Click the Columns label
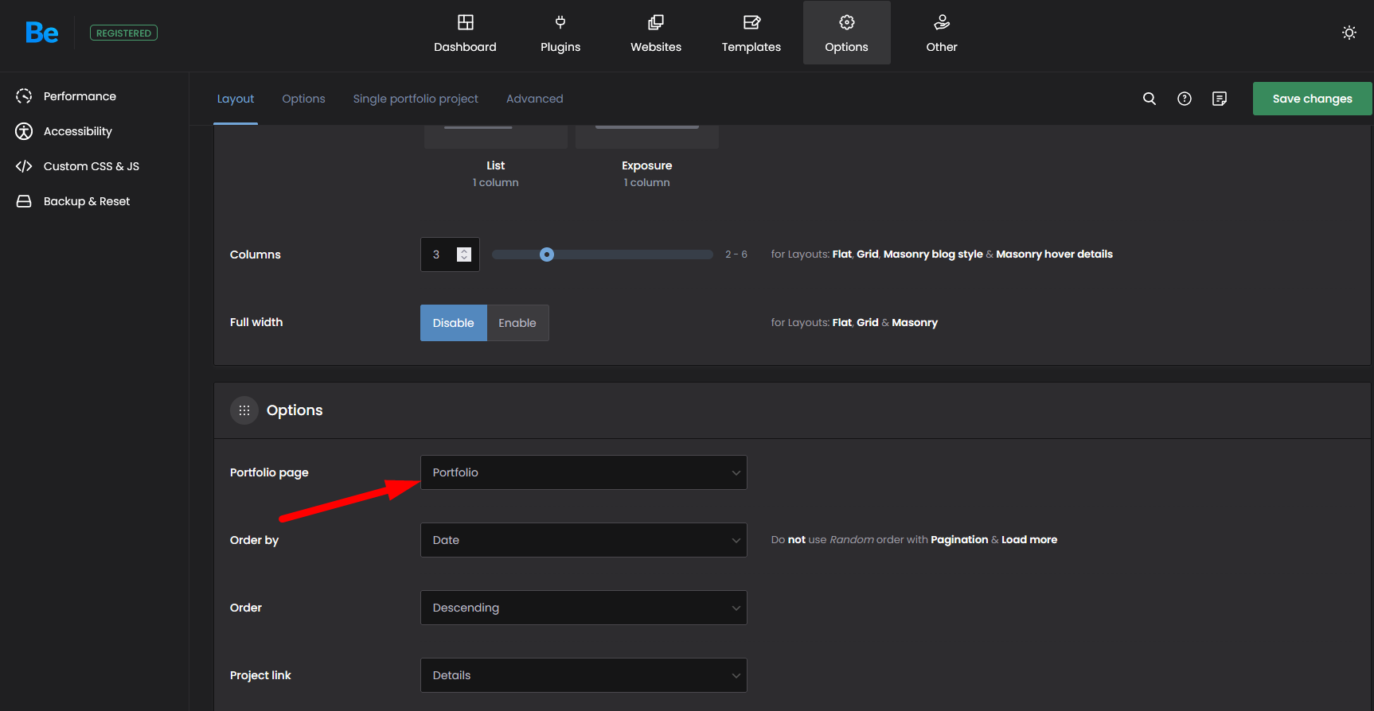 (x=256, y=254)
